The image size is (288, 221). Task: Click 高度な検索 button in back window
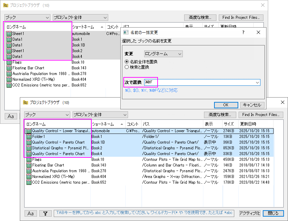pyautogui.click(x=200, y=17)
